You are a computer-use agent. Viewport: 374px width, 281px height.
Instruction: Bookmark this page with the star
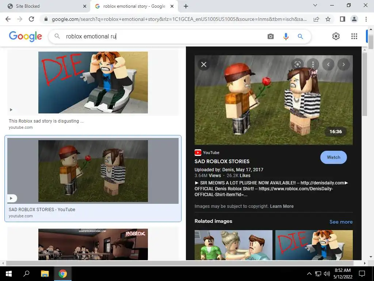coord(328,19)
